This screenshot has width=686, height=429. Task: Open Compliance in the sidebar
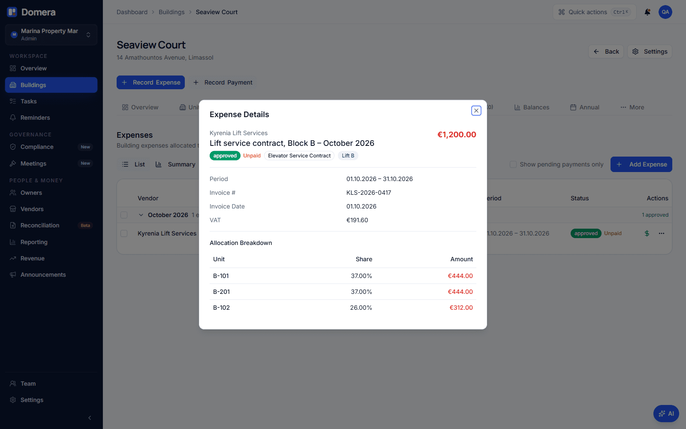[x=51, y=147]
